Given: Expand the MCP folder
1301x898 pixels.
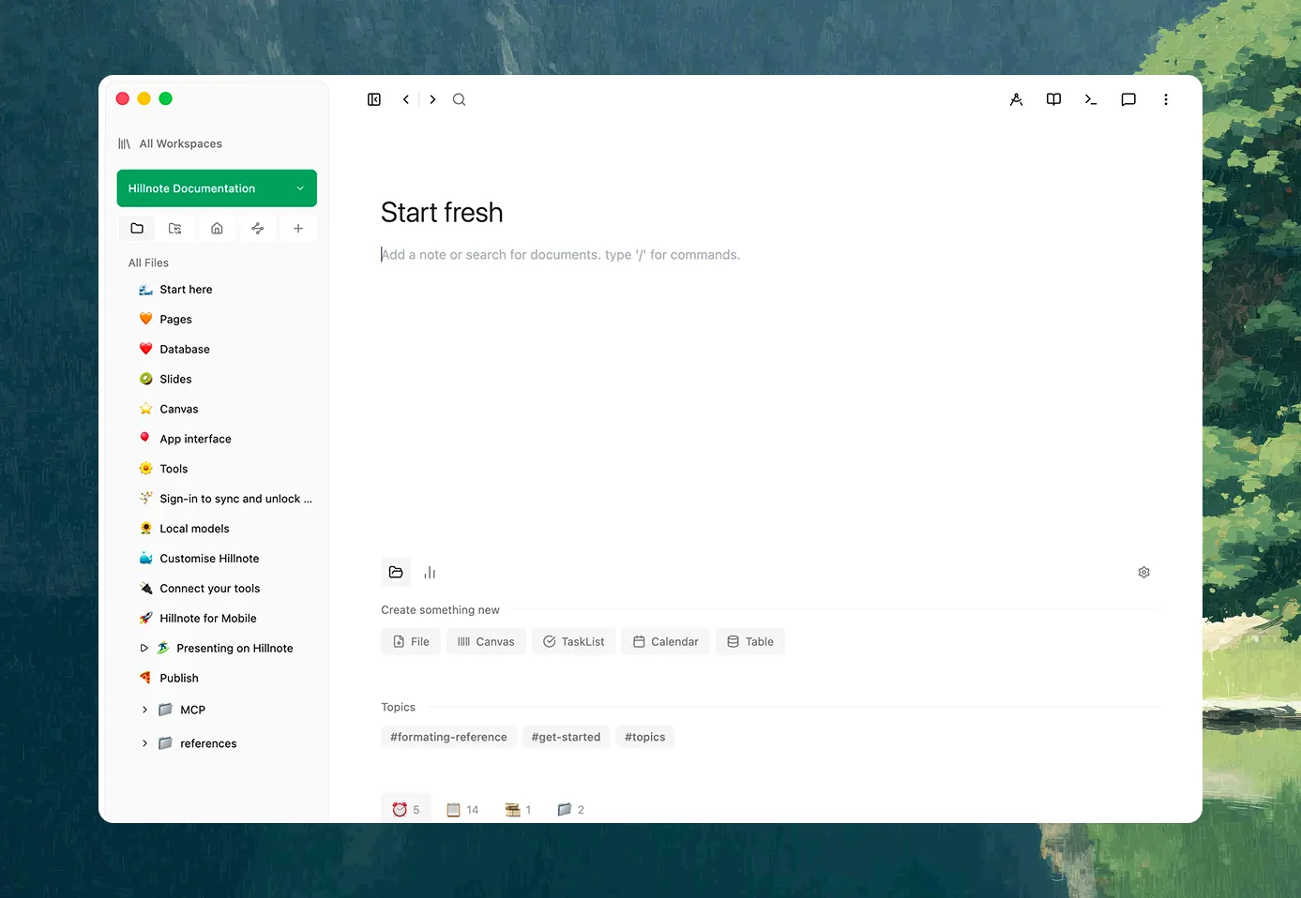Looking at the screenshot, I should (144, 710).
